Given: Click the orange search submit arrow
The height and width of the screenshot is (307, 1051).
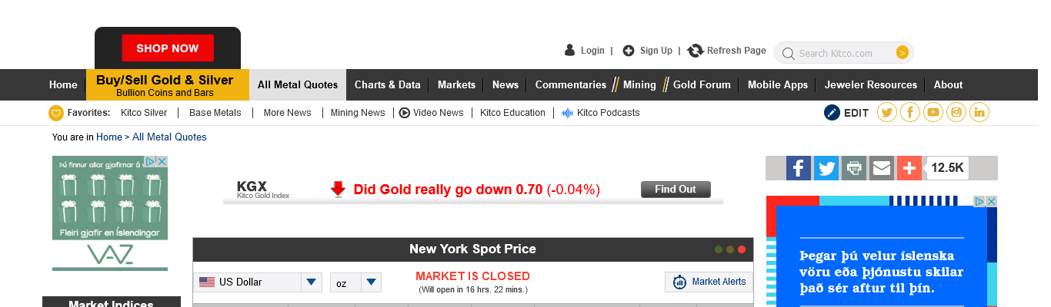Looking at the screenshot, I should [x=903, y=53].
